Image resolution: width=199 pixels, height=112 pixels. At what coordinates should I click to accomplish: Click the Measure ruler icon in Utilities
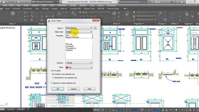tap(173, 14)
